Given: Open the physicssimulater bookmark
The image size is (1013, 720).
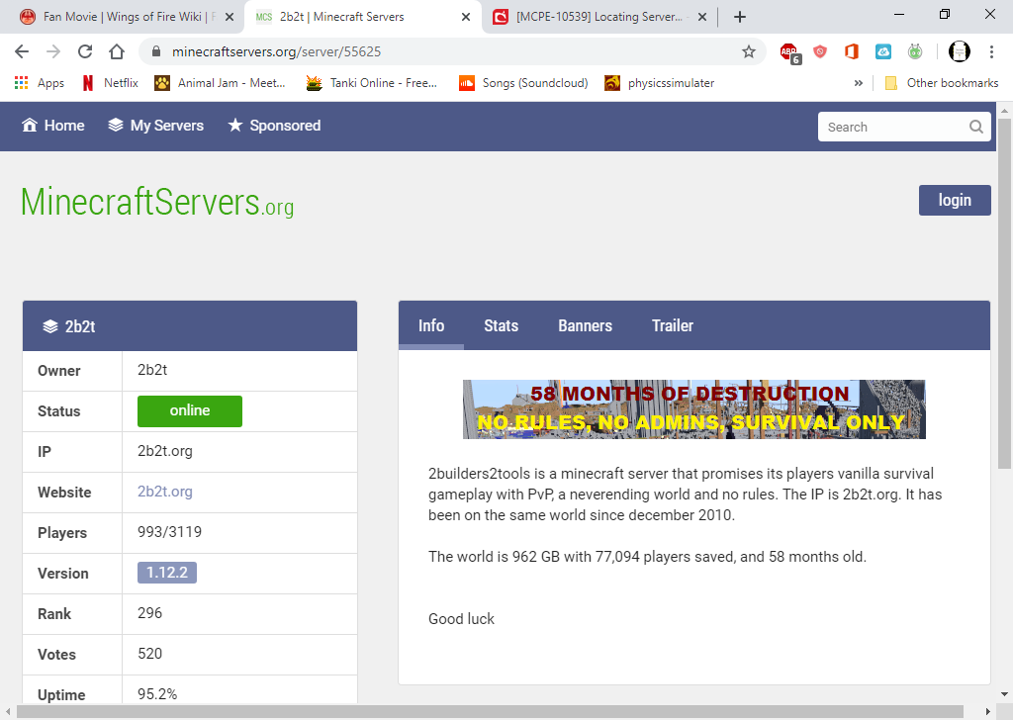Looking at the screenshot, I should [x=660, y=83].
